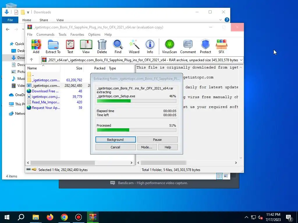Viewport: 298px width, 223px height.
Task: Open taskbar Search magnifier
Action: click(x=21, y=217)
